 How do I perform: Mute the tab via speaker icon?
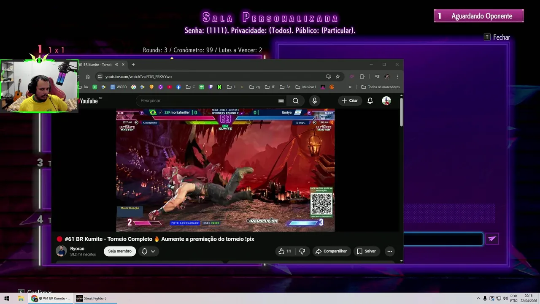pyautogui.click(x=116, y=65)
